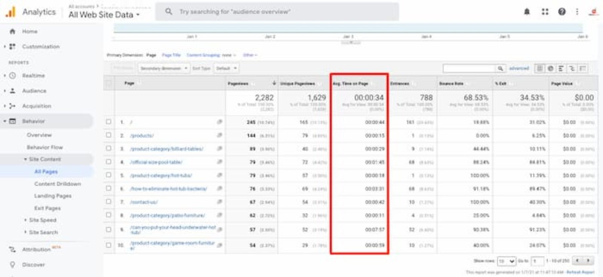The image size is (603, 277).
Task: Sort by Avg. Time on Page column header
Action: coord(350,84)
